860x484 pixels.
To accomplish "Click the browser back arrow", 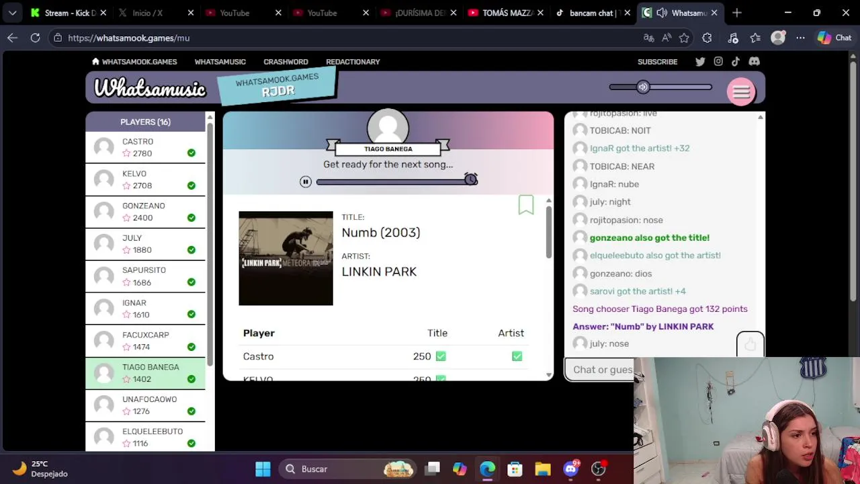I will point(12,38).
